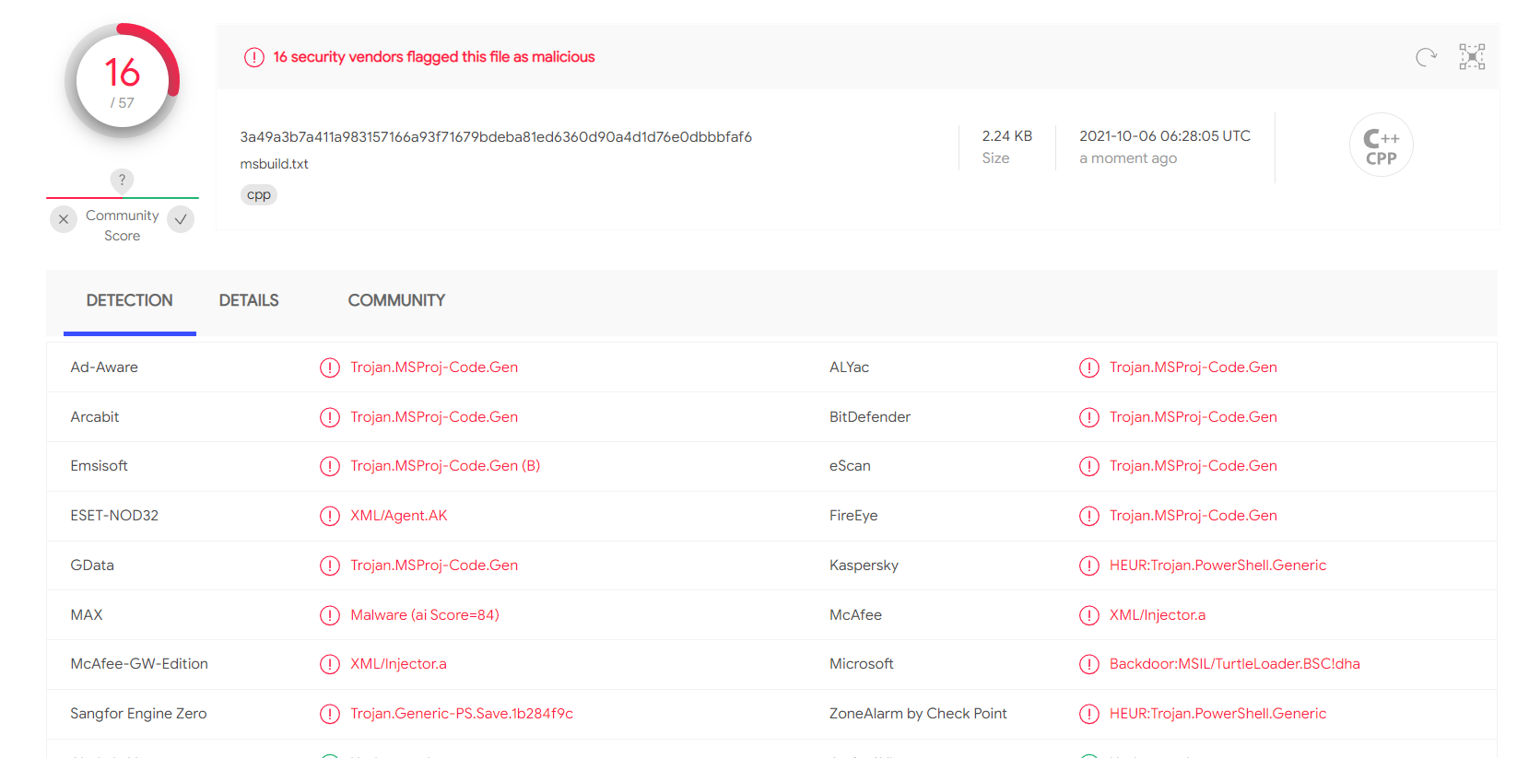Screen dimensions: 1517x758
Task: Click Microsoft's Backdoor:MSIL/TurtleLoader.BSC!dha result
Action: click(x=1235, y=664)
